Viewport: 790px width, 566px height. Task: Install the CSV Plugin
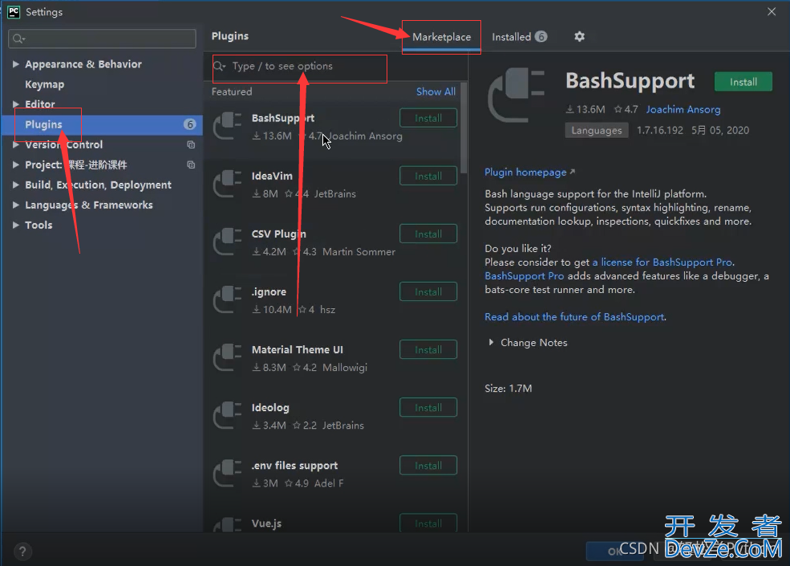click(428, 234)
